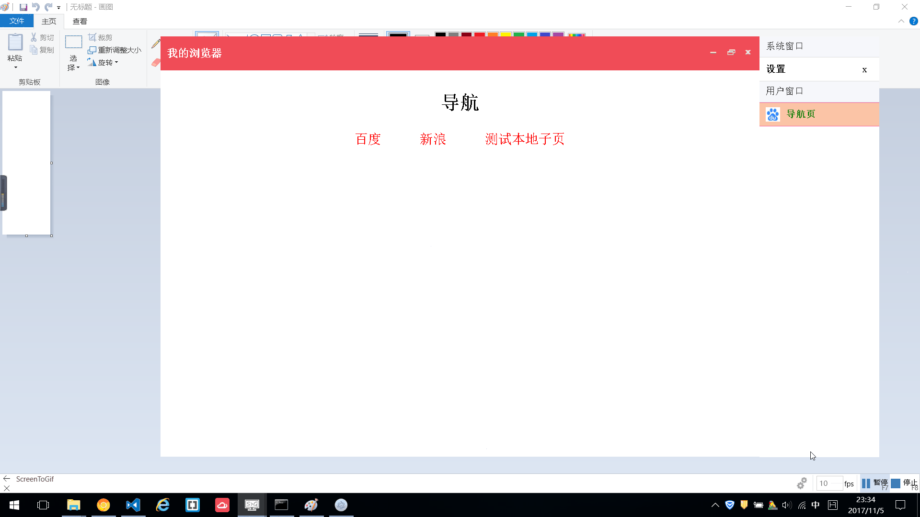Open File Explorer from the taskbar
This screenshot has width=920, height=517.
[73, 505]
